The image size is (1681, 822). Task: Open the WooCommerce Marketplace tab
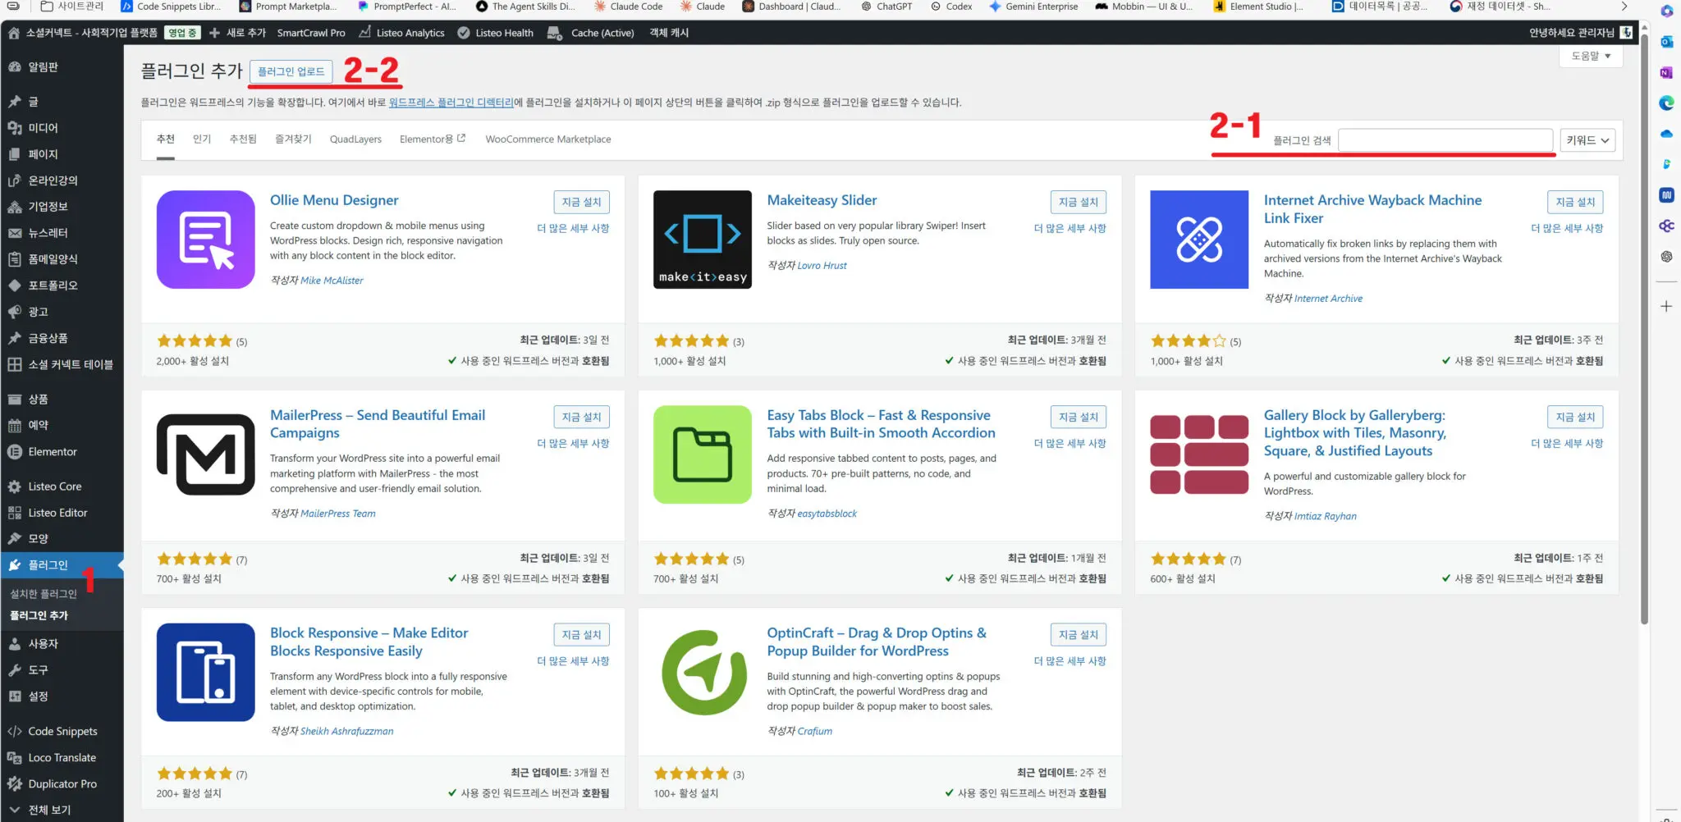click(548, 139)
